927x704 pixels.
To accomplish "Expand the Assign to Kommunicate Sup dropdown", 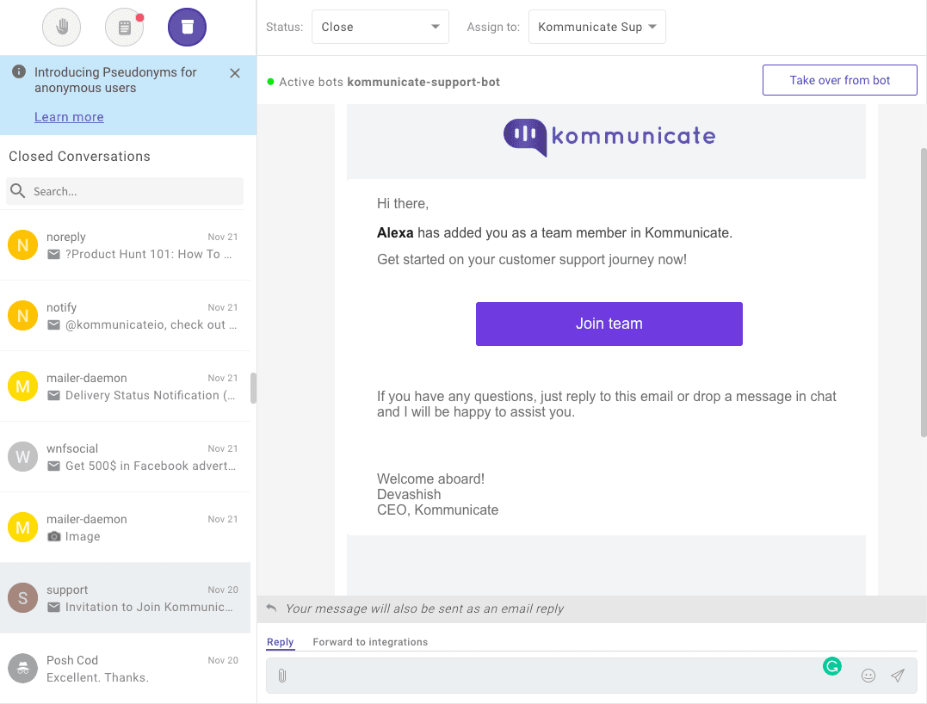I will point(597,27).
